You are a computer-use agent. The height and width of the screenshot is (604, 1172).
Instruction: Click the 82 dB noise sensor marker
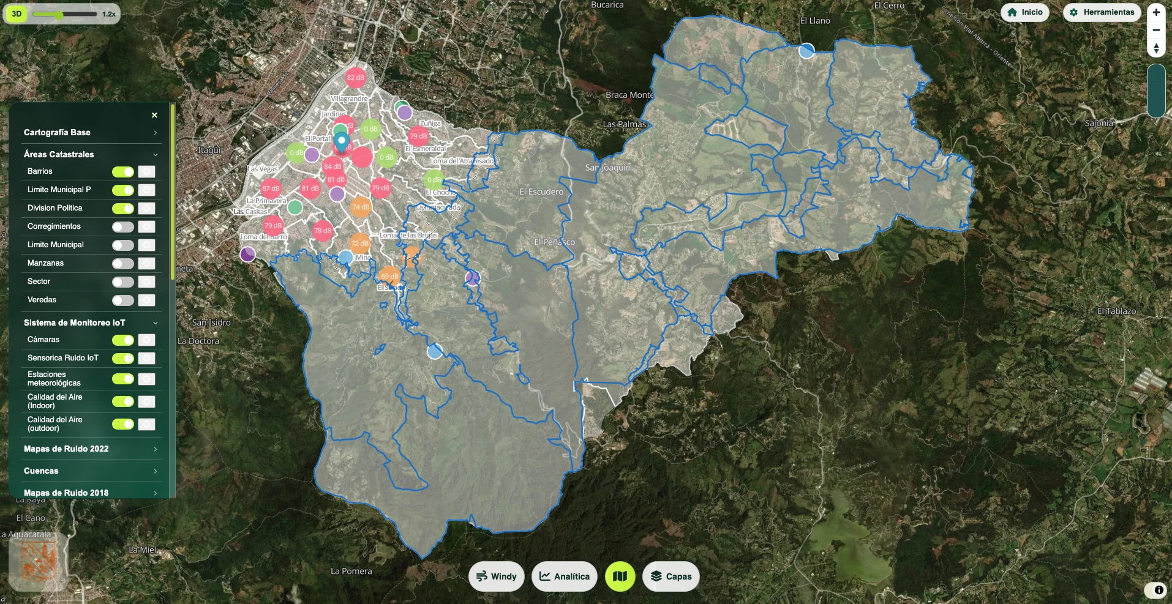point(355,78)
